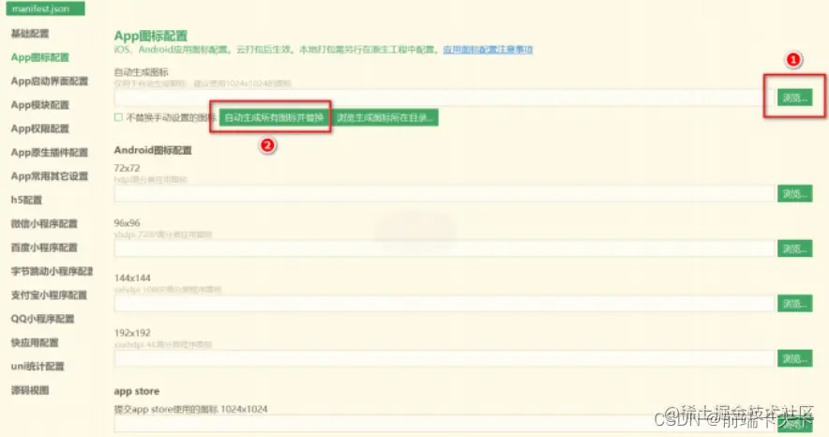The height and width of the screenshot is (437, 829).
Task: Click the 144x144 icon path field
Action: 445,303
